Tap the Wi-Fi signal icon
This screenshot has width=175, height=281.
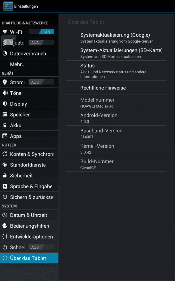click(5, 32)
